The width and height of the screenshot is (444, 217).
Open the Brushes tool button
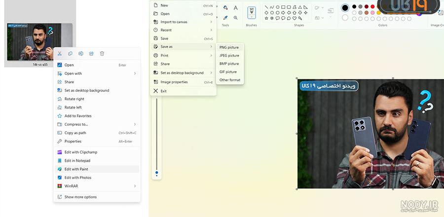point(252,13)
